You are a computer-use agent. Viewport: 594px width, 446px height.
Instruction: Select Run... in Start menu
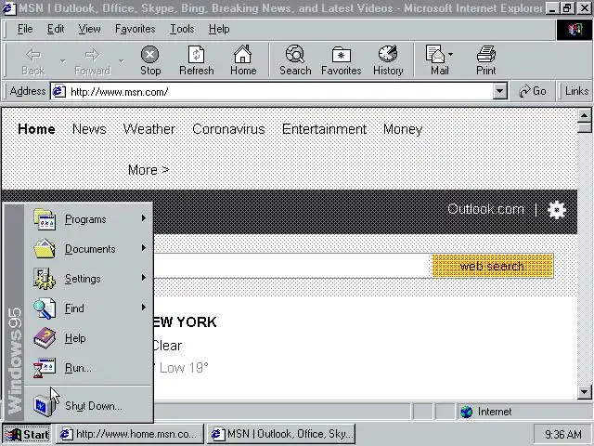click(89, 368)
